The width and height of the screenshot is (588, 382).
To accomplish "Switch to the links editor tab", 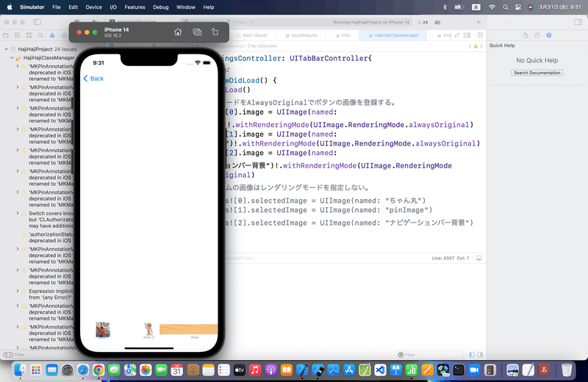I will click(x=343, y=35).
